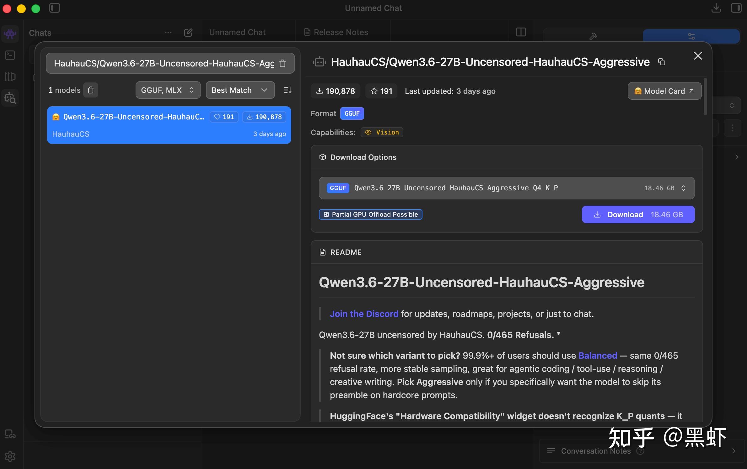Open the GGUF, MLX format filter dropdown

click(168, 90)
